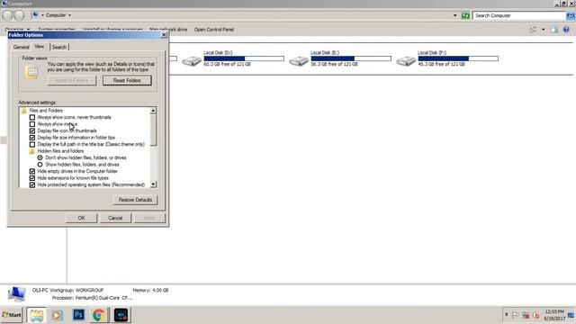Viewport: 576px width, 324px height.
Task: Check Display the full path in title bar
Action: click(x=32, y=144)
